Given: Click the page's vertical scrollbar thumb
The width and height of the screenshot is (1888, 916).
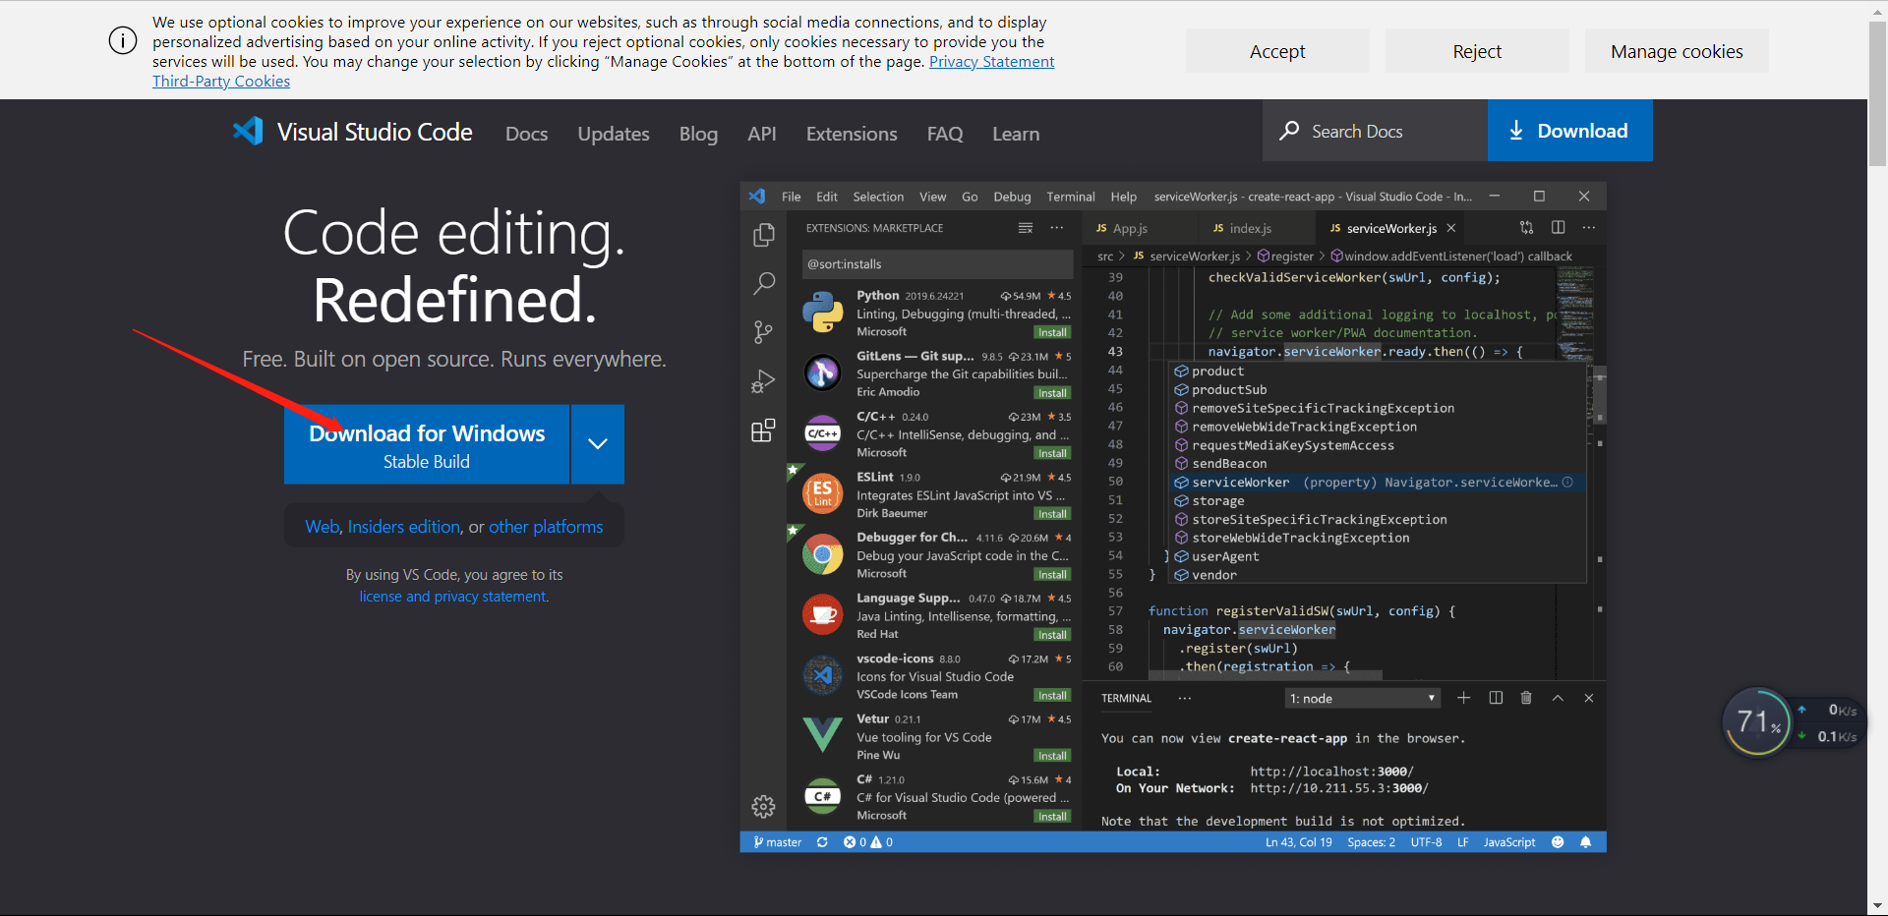Looking at the screenshot, I should 1877,93.
